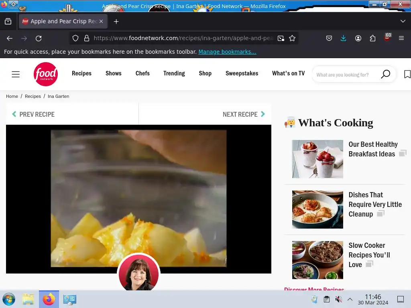Open the Chefs navigation menu
The width and height of the screenshot is (411, 308).
[x=142, y=73]
